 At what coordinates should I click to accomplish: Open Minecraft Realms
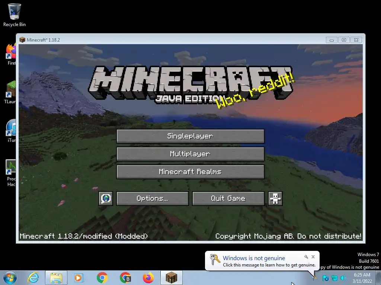coord(190,172)
